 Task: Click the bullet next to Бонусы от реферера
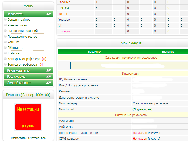coord(5,64)
